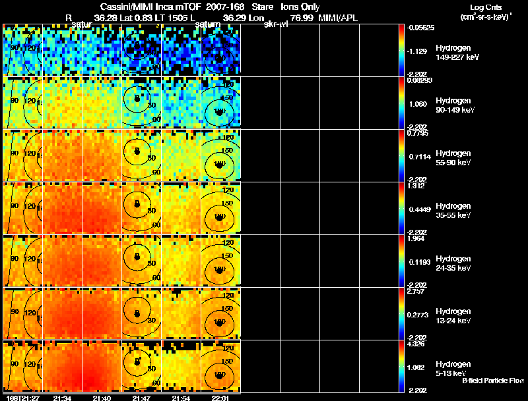This screenshot has height=401, width=528.
Task: Select the 0.2773 color scale midpoint
Action: point(418,315)
